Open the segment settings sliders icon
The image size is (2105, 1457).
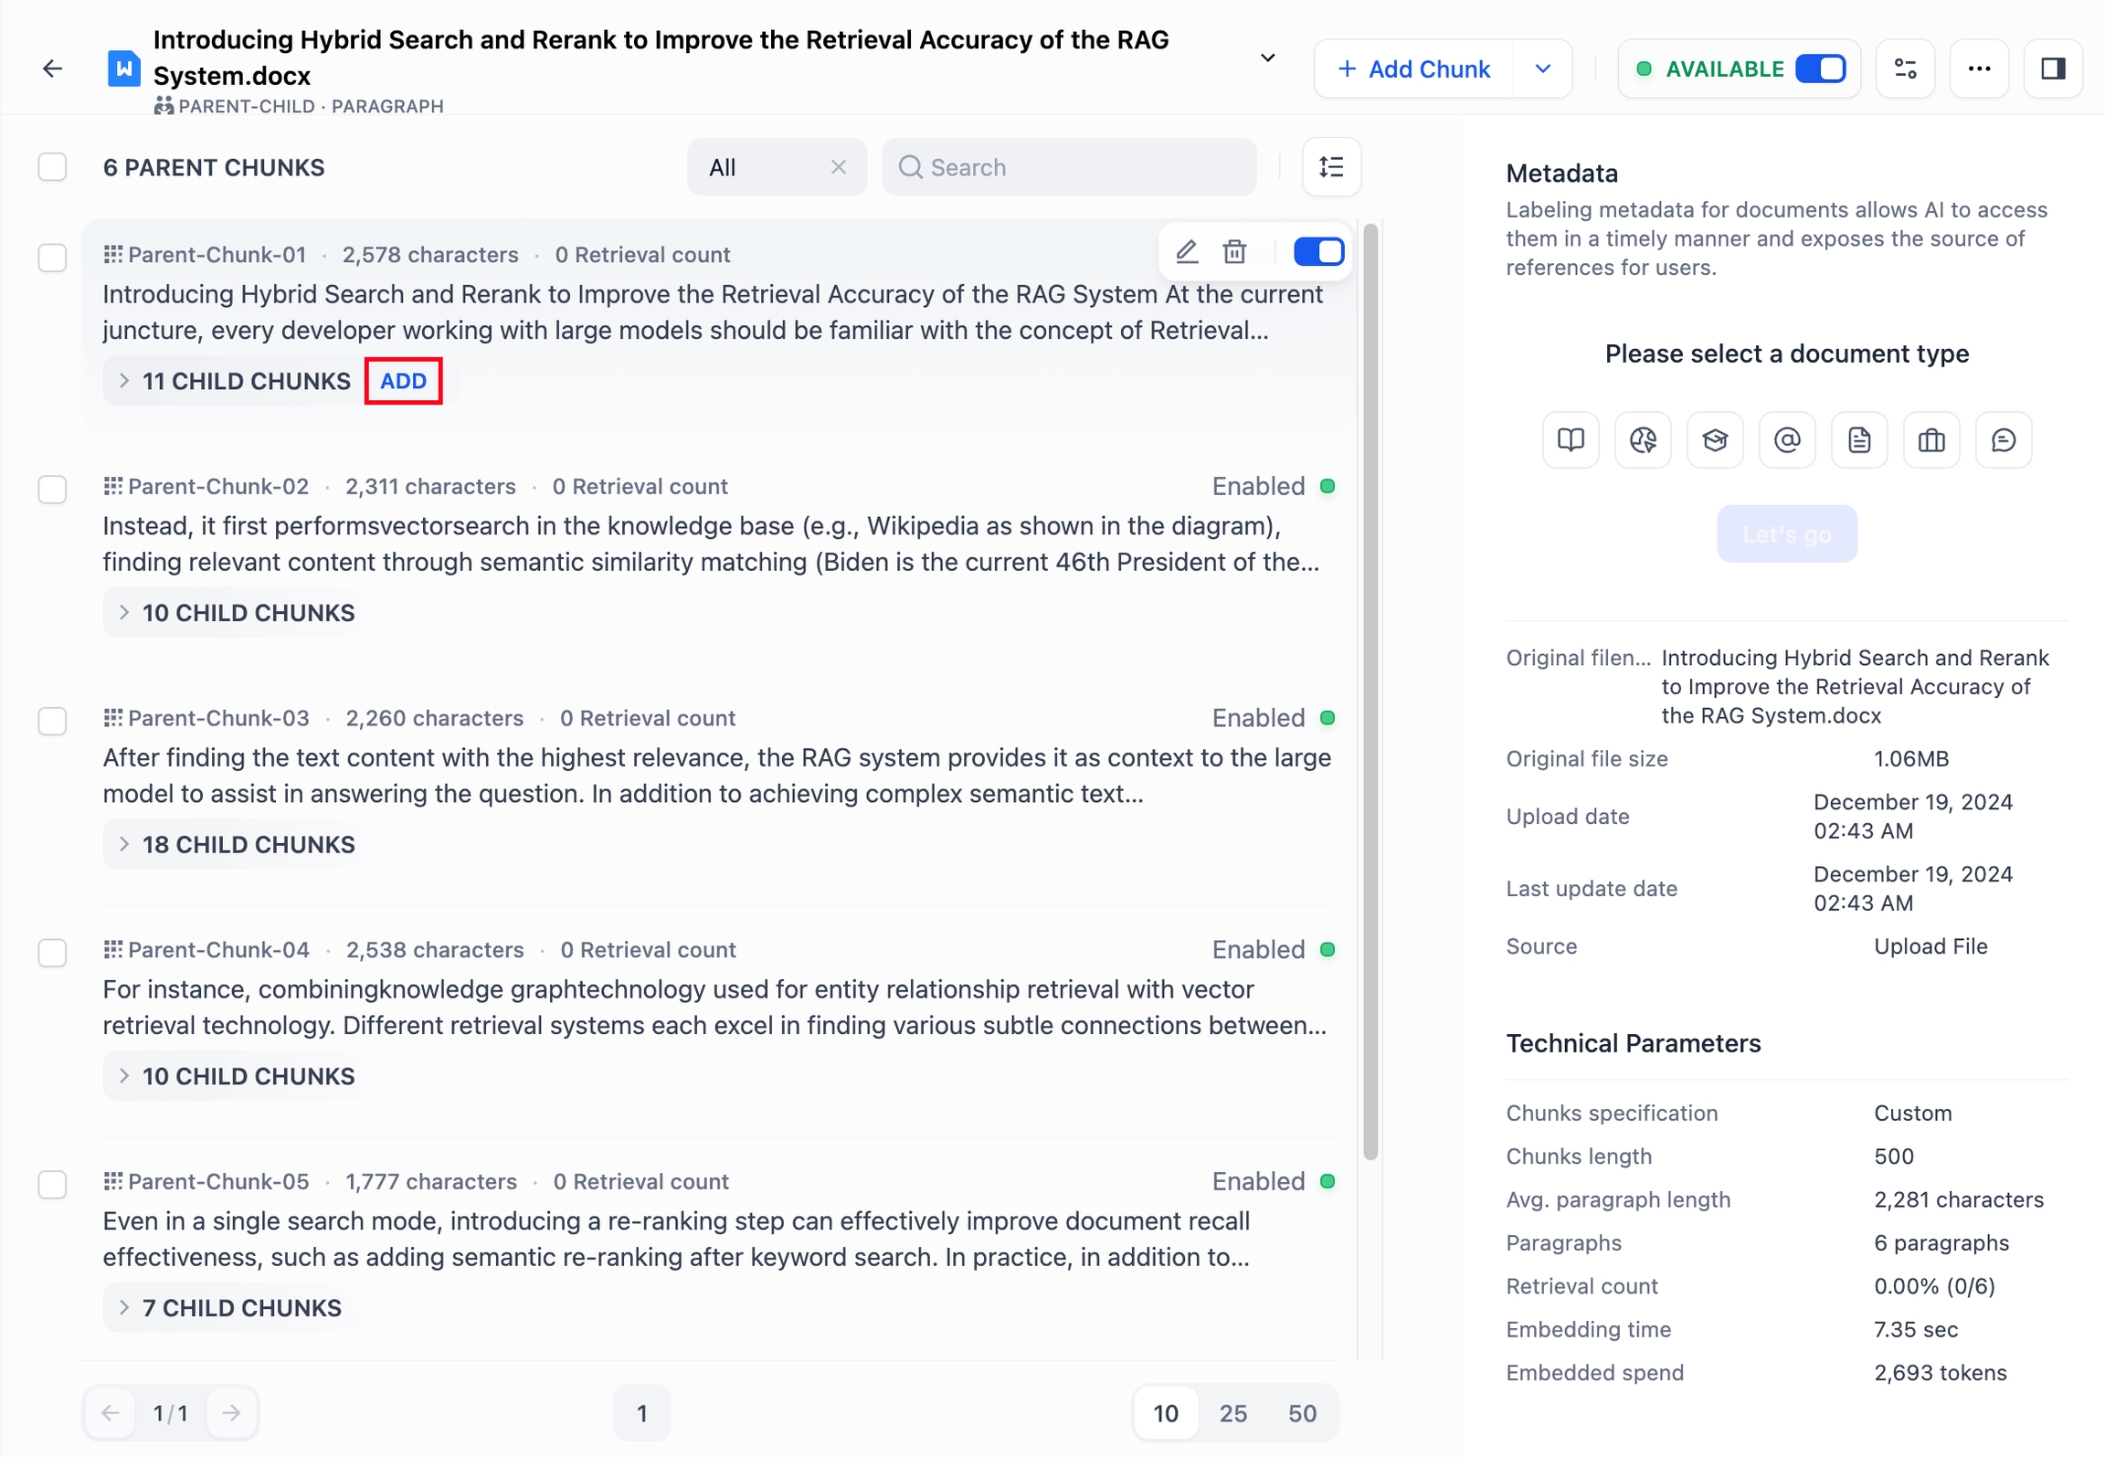1905,69
